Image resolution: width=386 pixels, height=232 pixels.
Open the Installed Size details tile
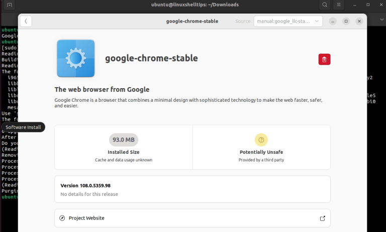click(124, 147)
